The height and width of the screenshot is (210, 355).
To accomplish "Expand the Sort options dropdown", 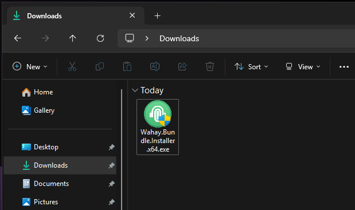I will (x=251, y=66).
